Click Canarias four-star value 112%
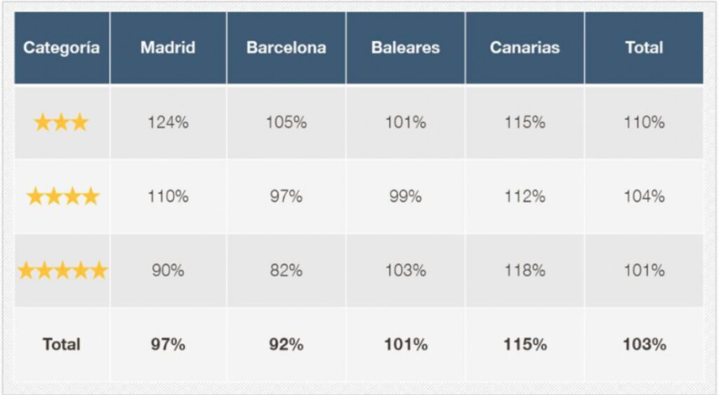The width and height of the screenshot is (719, 395). pyautogui.click(x=525, y=196)
